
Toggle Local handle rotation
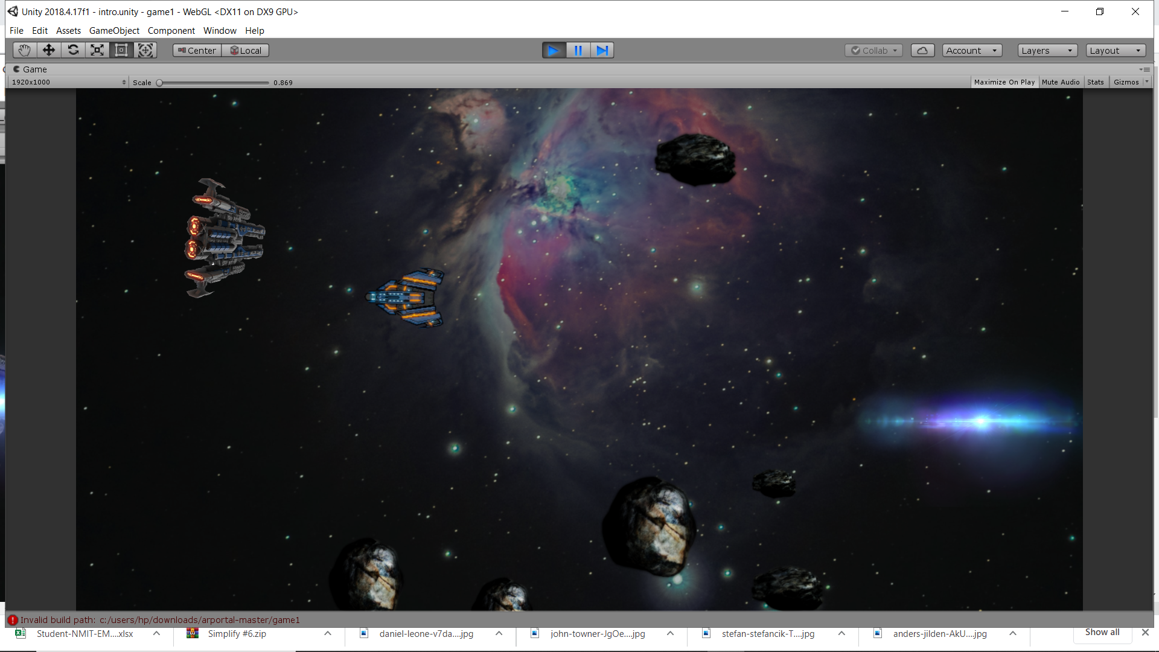246,51
